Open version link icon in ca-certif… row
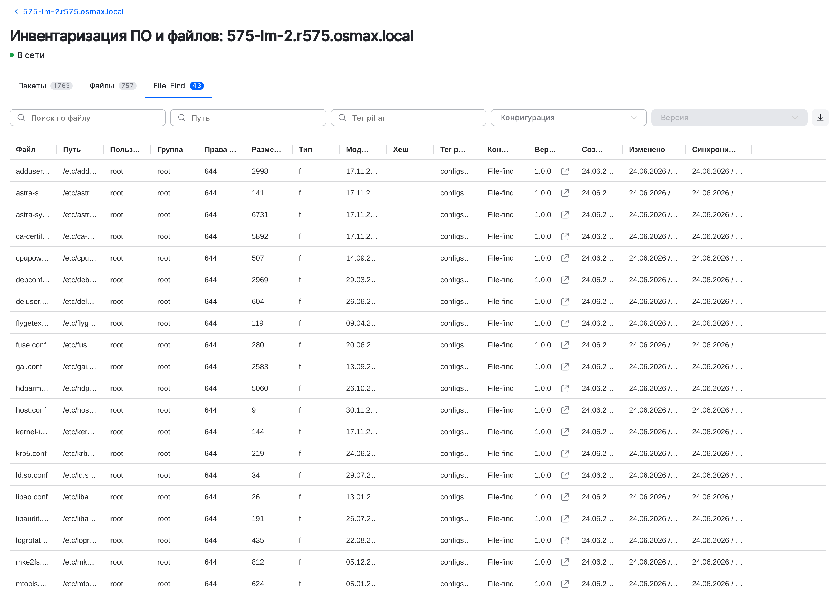The height and width of the screenshot is (609, 837). [565, 236]
